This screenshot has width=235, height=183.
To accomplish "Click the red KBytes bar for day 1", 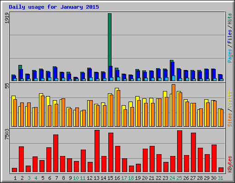I will (x=14, y=170).
